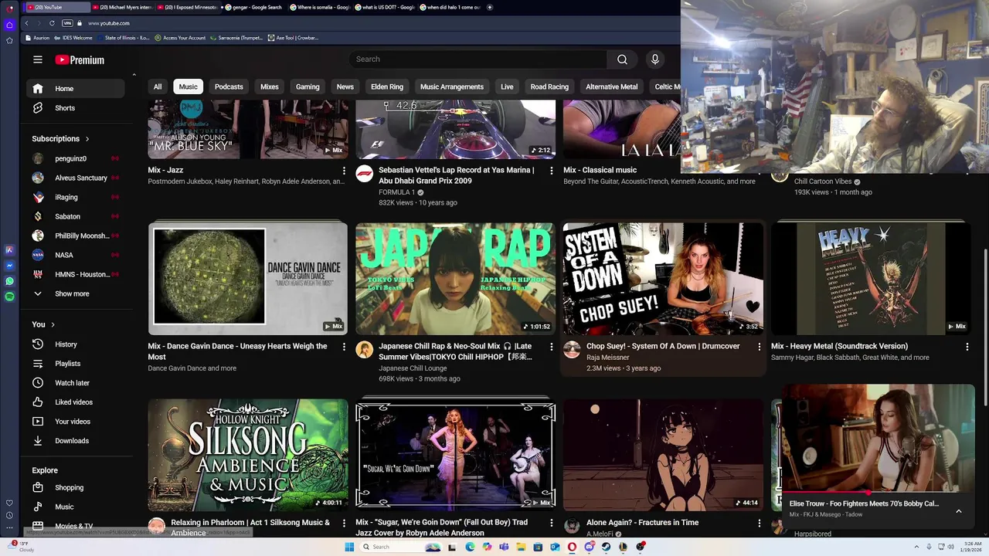Start voice search with the microphone
This screenshot has height=556, width=989.
click(x=655, y=59)
